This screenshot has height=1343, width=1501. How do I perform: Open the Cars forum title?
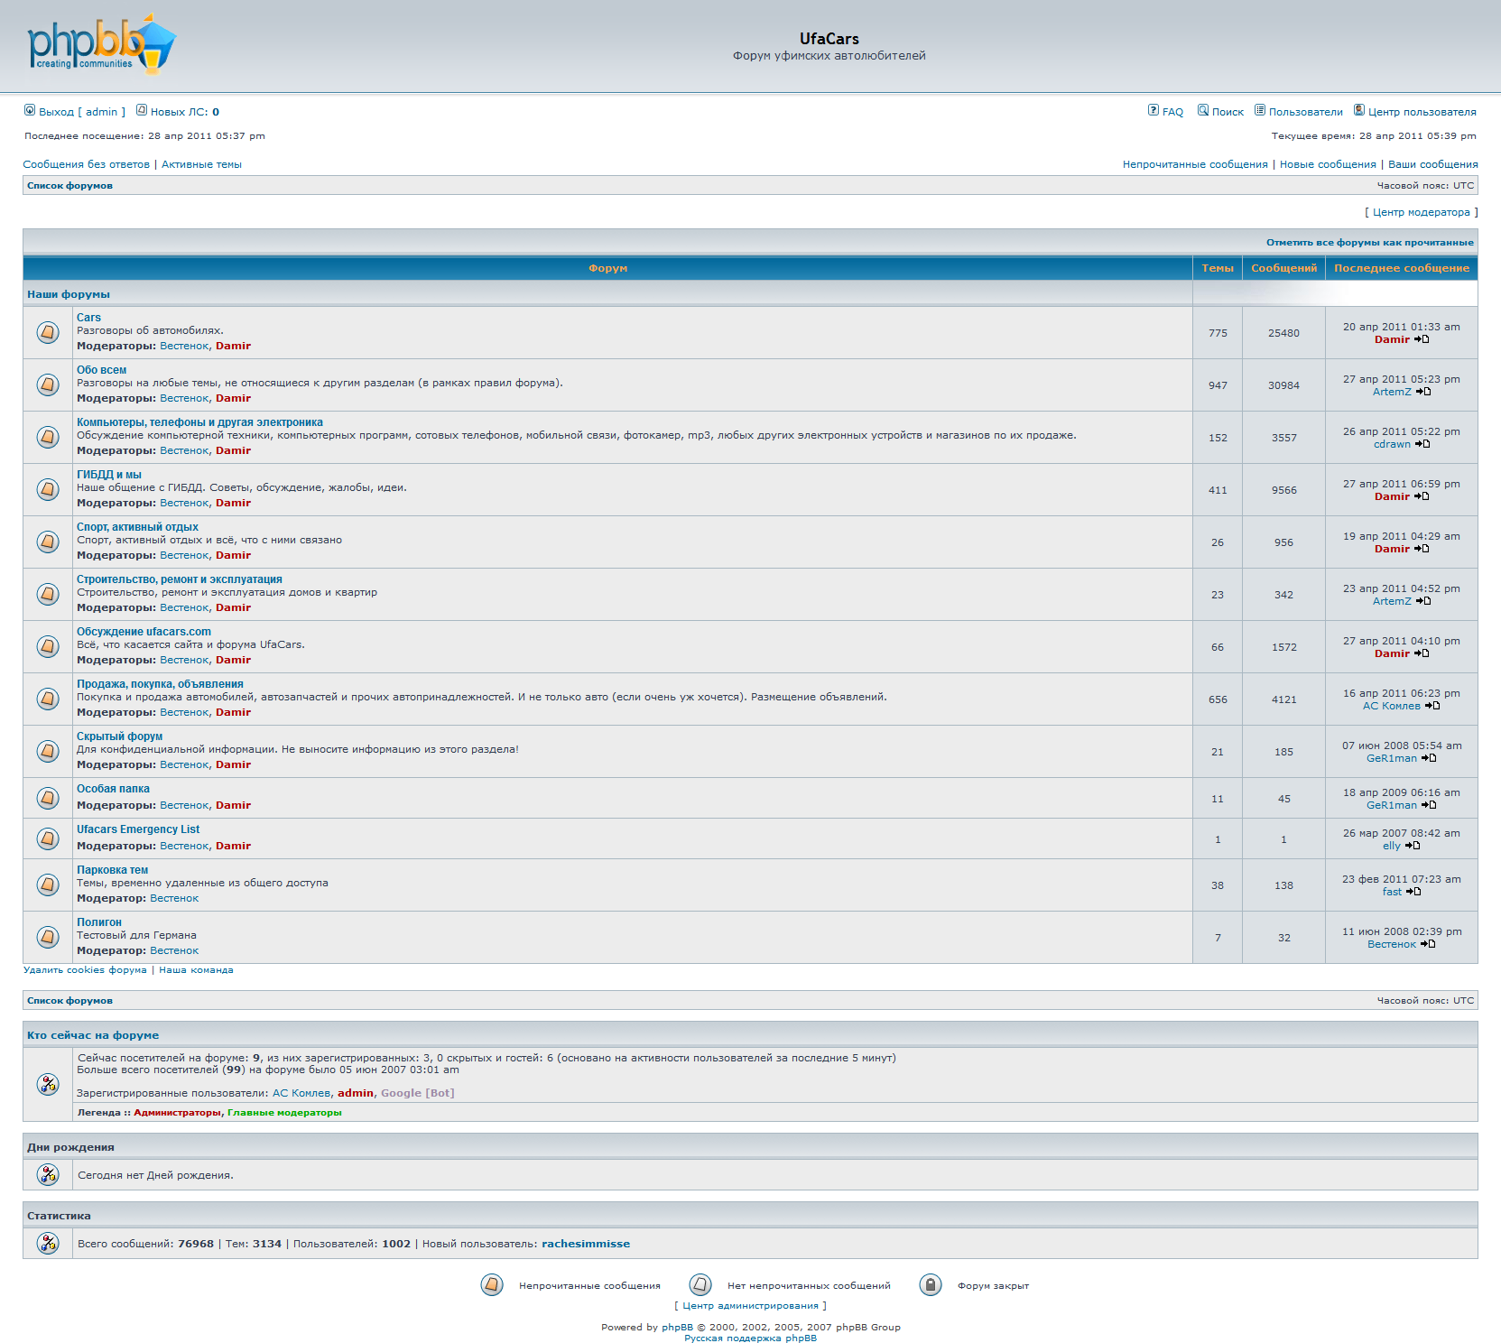[88, 318]
